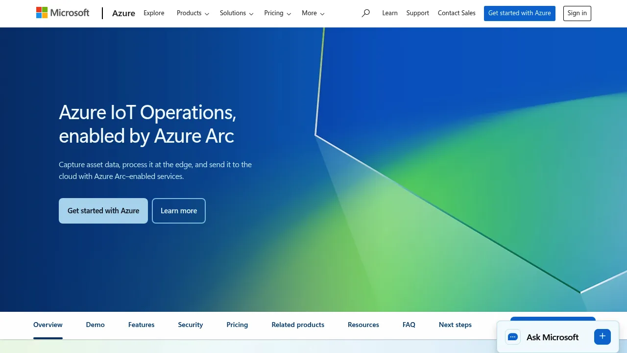
Task: Click the Ask Microsoft label
Action: (553, 337)
